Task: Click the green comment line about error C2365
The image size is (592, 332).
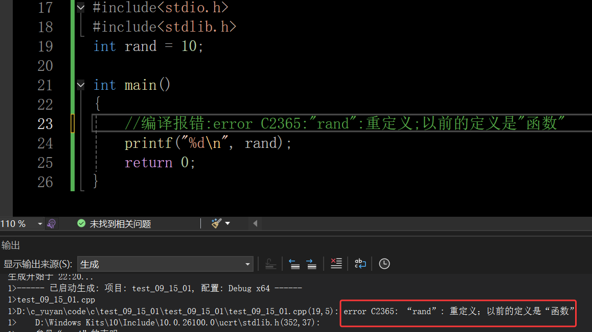Action: pyautogui.click(x=345, y=123)
